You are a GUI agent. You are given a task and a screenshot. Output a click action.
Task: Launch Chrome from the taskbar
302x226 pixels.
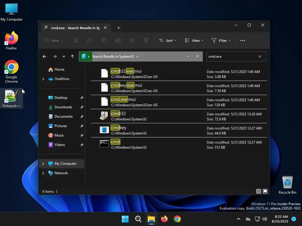point(177,219)
